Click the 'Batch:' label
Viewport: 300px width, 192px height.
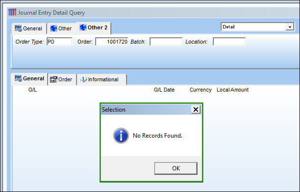coord(138,42)
